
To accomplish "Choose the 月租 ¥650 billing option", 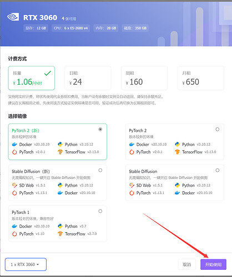I will point(201,78).
